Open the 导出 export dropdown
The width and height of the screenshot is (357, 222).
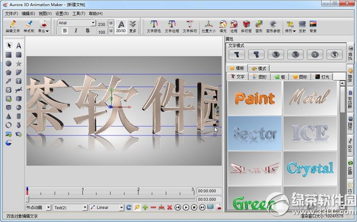tap(43, 26)
